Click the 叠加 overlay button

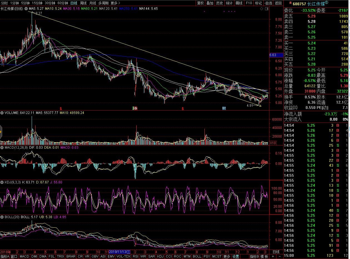coord(210,3)
